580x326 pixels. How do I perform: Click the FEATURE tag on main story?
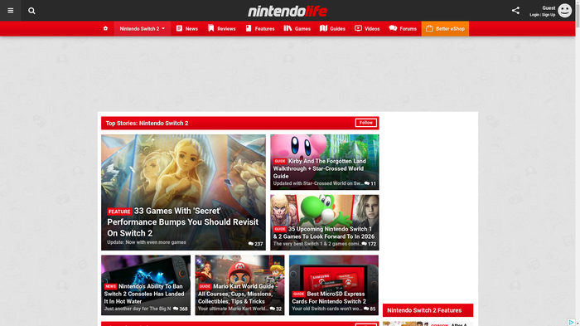click(119, 212)
